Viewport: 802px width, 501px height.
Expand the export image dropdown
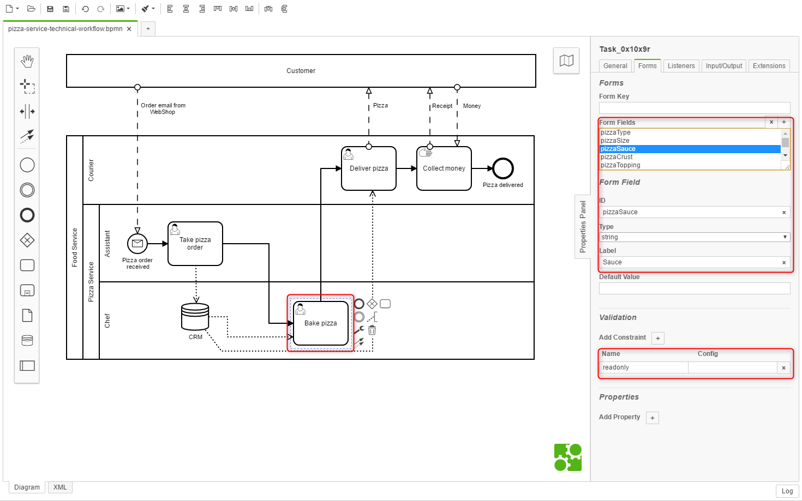coord(123,9)
